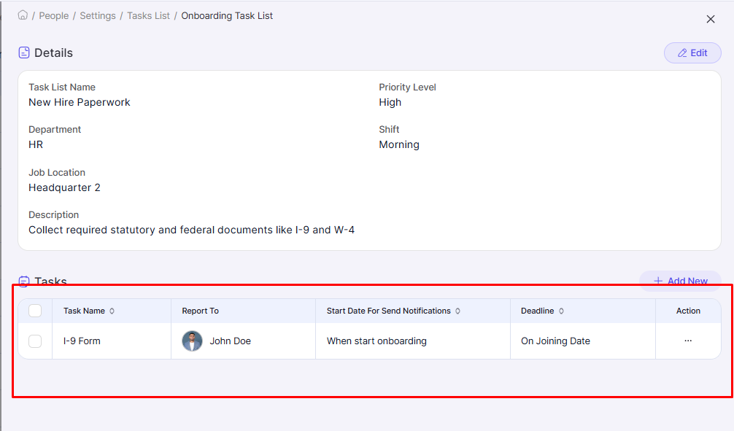This screenshot has height=431, width=734.
Task: Click the home icon in the breadcrumb
Action: point(23,15)
